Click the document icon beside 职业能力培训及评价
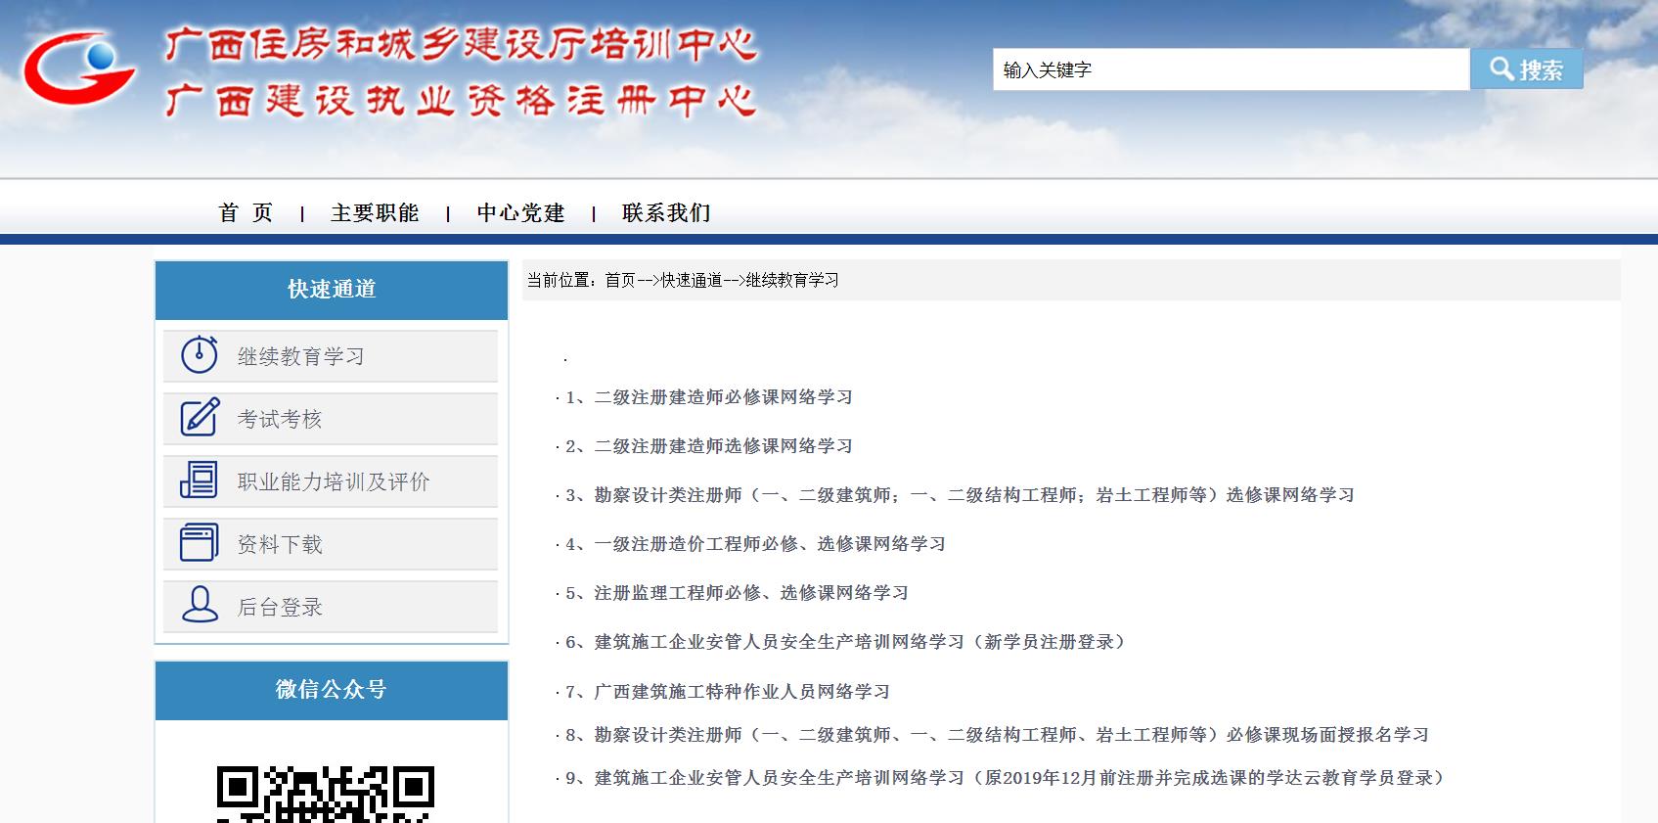Image resolution: width=1658 pixels, height=823 pixels. point(200,480)
